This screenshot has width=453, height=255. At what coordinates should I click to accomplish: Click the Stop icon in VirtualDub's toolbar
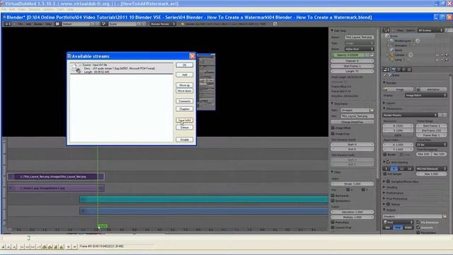[3, 246]
